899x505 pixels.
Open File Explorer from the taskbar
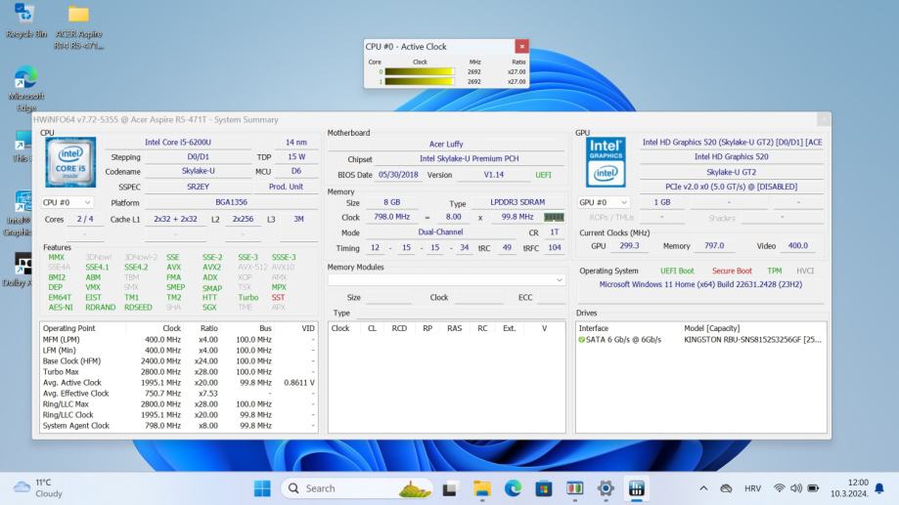point(481,488)
